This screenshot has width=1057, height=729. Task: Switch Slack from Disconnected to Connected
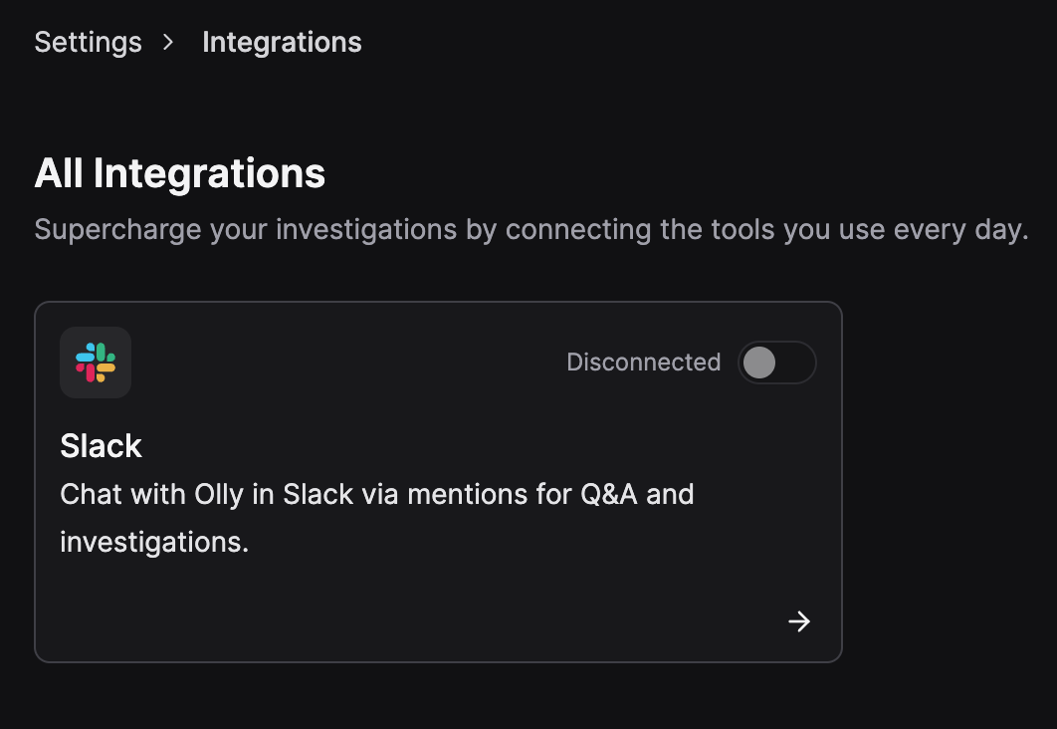click(776, 363)
